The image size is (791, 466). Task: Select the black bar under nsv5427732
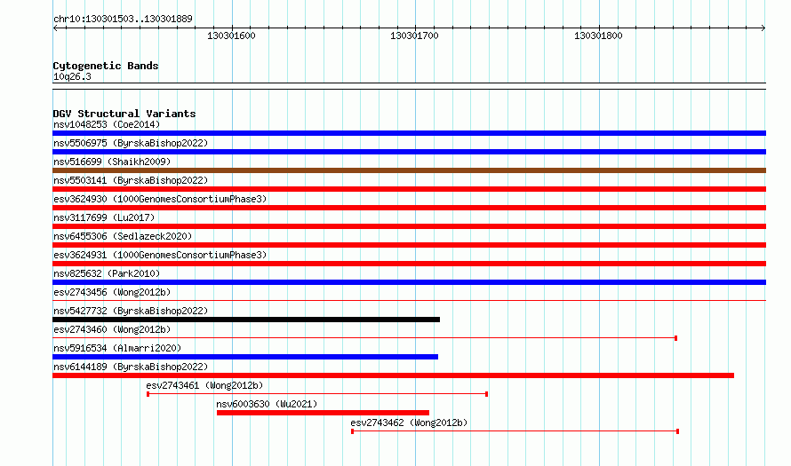coord(246,320)
